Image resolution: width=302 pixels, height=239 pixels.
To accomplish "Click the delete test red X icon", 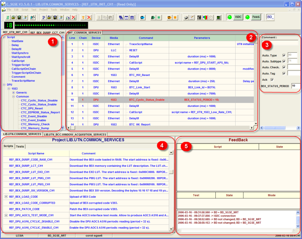I will tap(89, 17).
